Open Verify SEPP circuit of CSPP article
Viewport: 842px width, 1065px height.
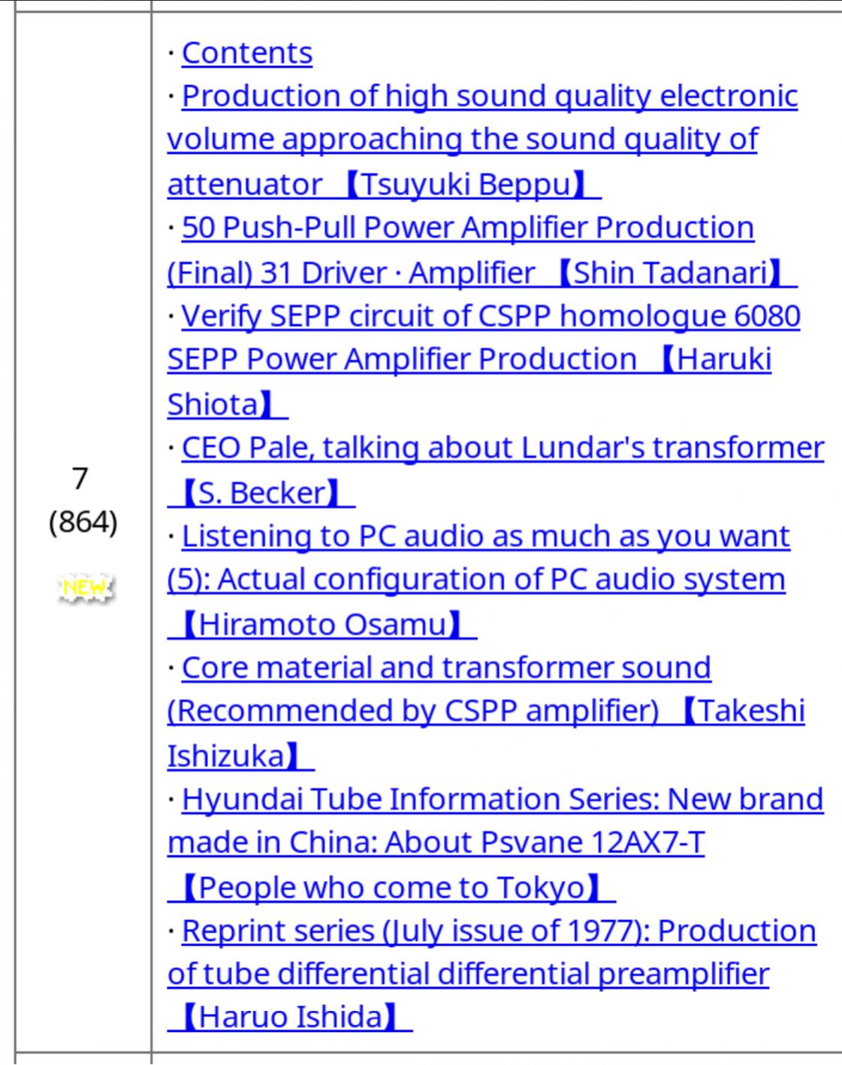pyautogui.click(x=491, y=316)
